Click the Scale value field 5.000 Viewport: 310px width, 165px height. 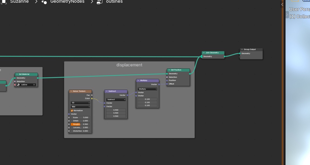[80, 118]
